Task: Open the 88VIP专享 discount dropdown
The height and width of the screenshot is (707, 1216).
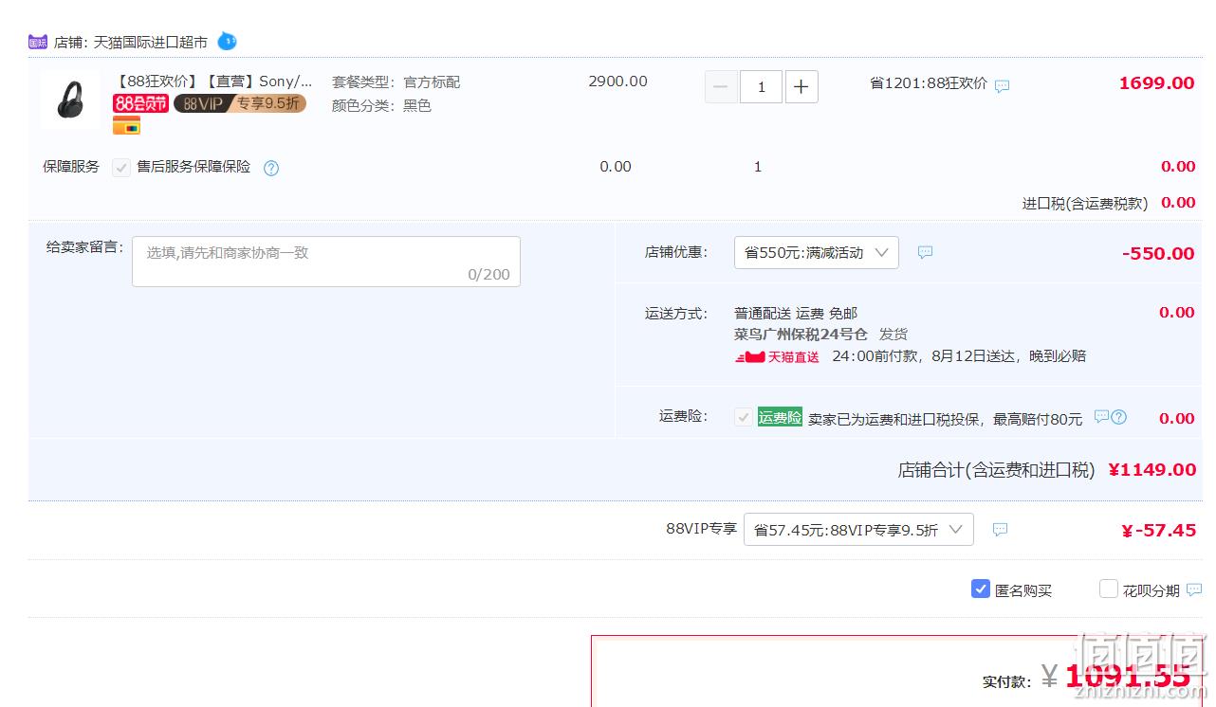Action: [x=858, y=529]
